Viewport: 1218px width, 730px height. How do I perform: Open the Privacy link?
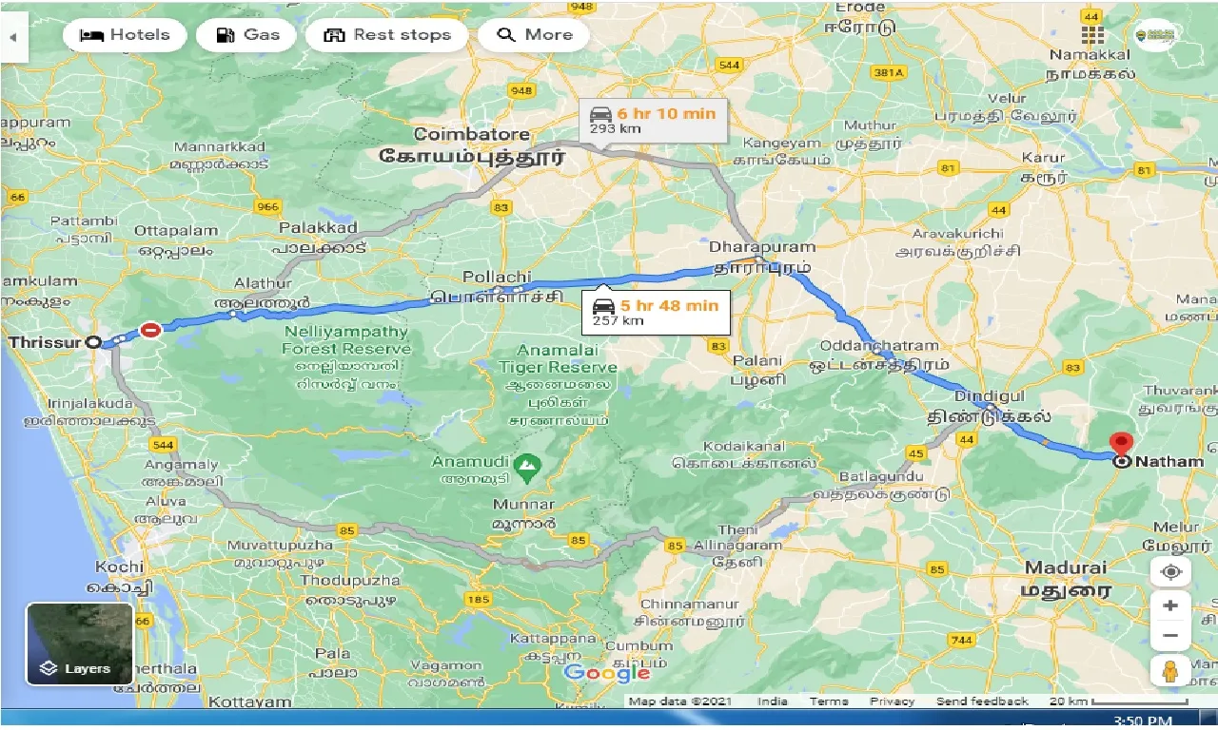click(893, 701)
